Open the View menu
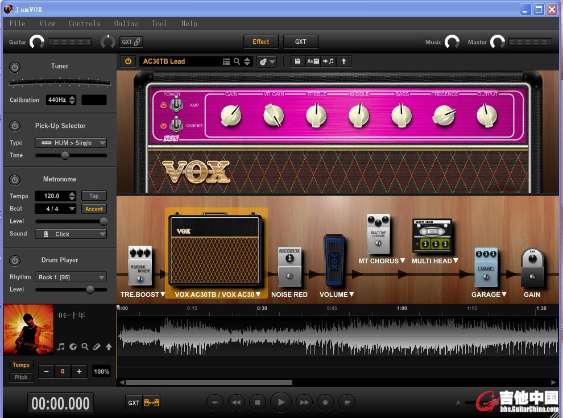This screenshot has width=563, height=418. [x=47, y=24]
